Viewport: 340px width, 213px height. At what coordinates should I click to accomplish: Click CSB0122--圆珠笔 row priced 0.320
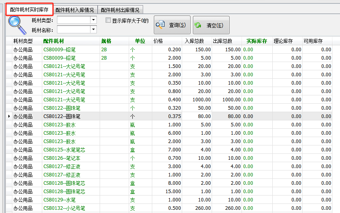click(x=169, y=108)
